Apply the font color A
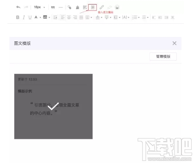The height and width of the screenshot is (163, 195). pos(36,17)
